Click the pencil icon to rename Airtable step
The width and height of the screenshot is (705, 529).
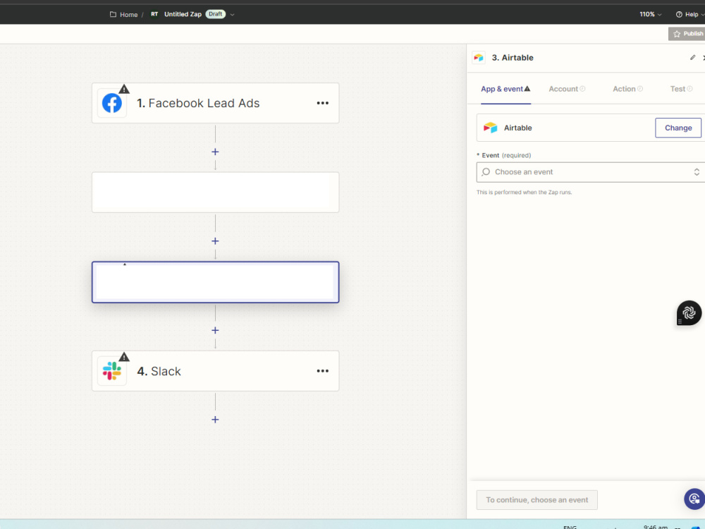(x=693, y=58)
